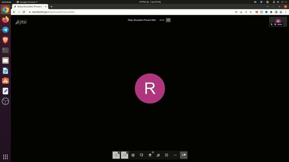This screenshot has width=289, height=162.
Task: Open Text Editor from the dock
Action: (5, 91)
